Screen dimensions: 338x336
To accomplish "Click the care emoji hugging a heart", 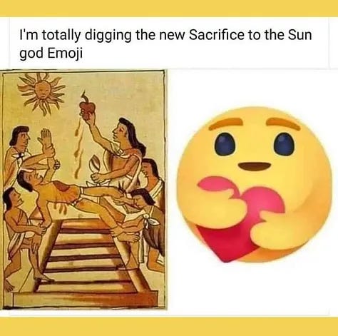I will coord(255,185).
